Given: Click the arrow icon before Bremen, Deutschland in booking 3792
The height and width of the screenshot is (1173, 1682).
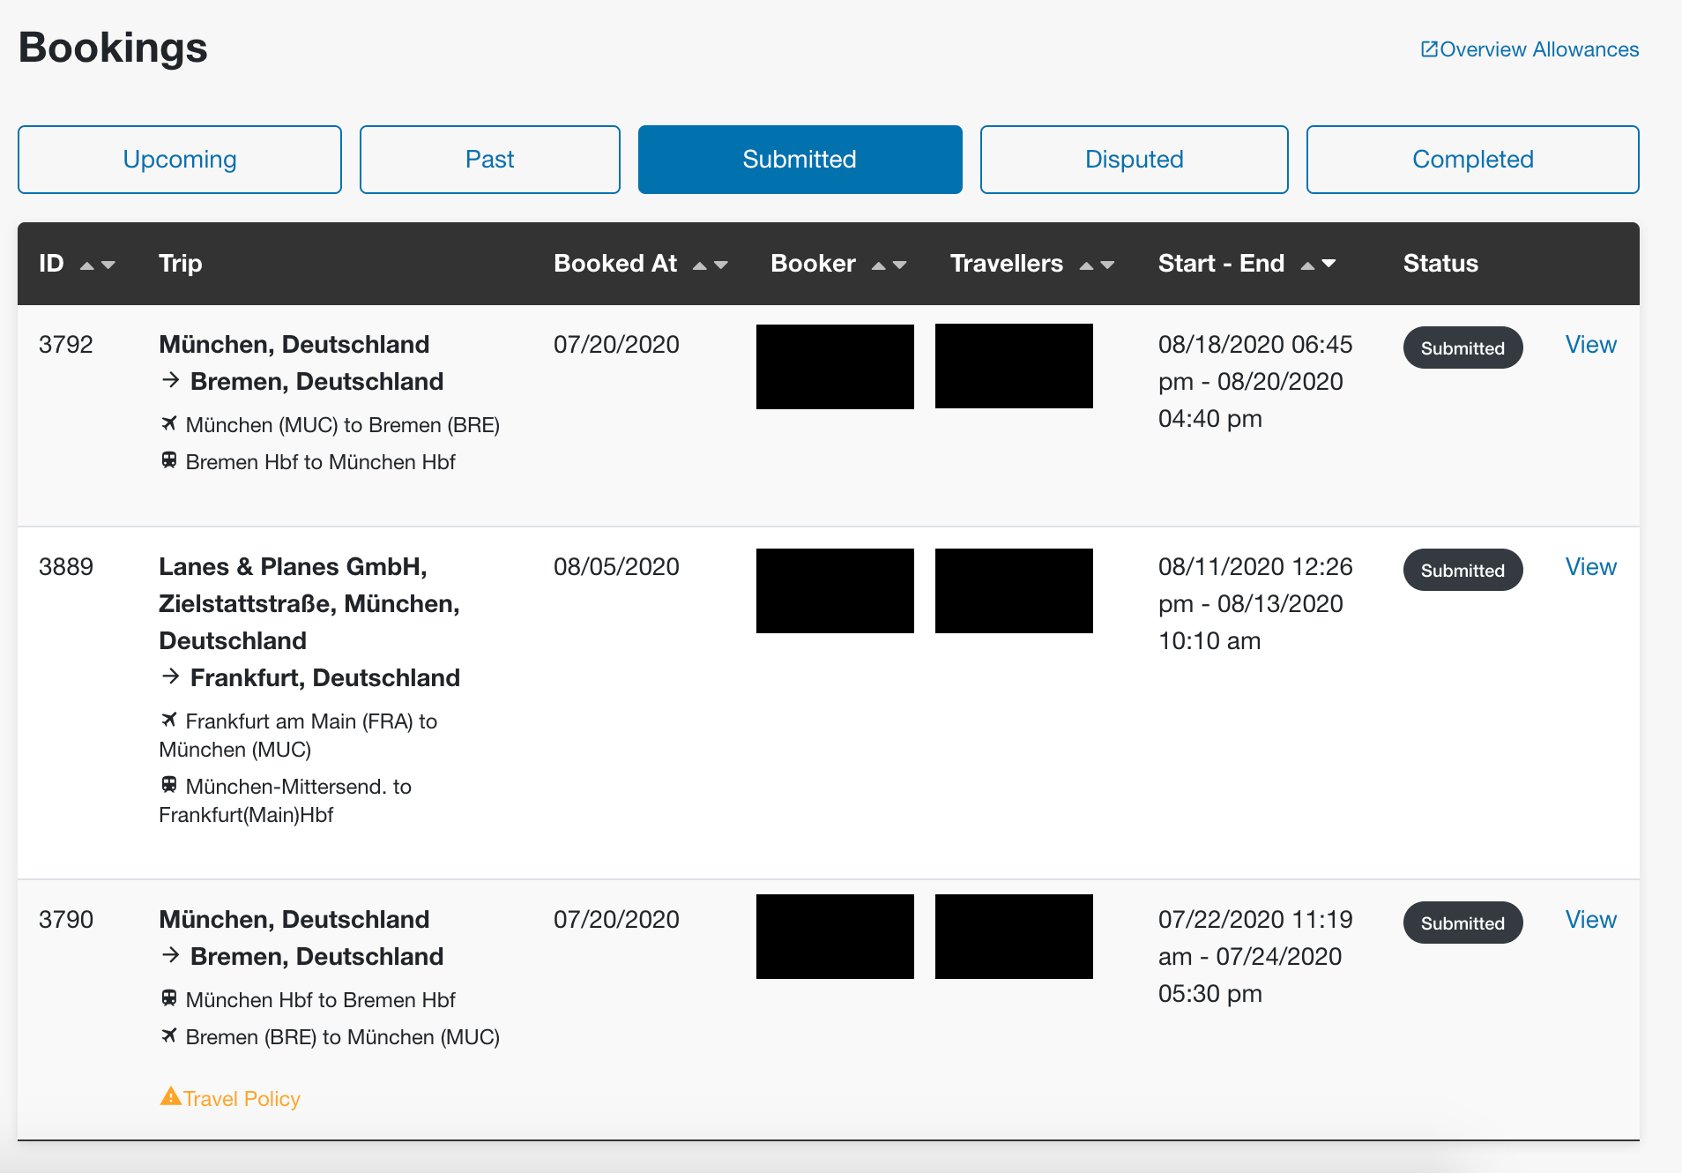Looking at the screenshot, I should 171,380.
